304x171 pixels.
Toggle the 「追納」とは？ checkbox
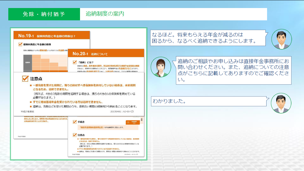point(75,62)
